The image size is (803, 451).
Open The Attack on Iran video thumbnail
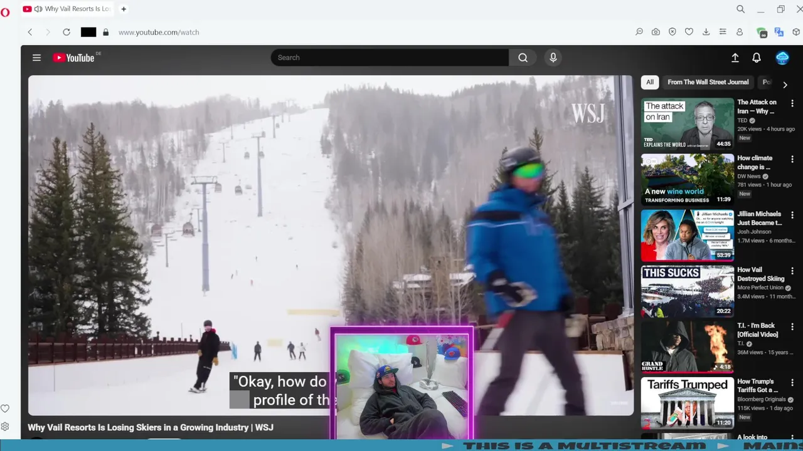[x=688, y=123]
